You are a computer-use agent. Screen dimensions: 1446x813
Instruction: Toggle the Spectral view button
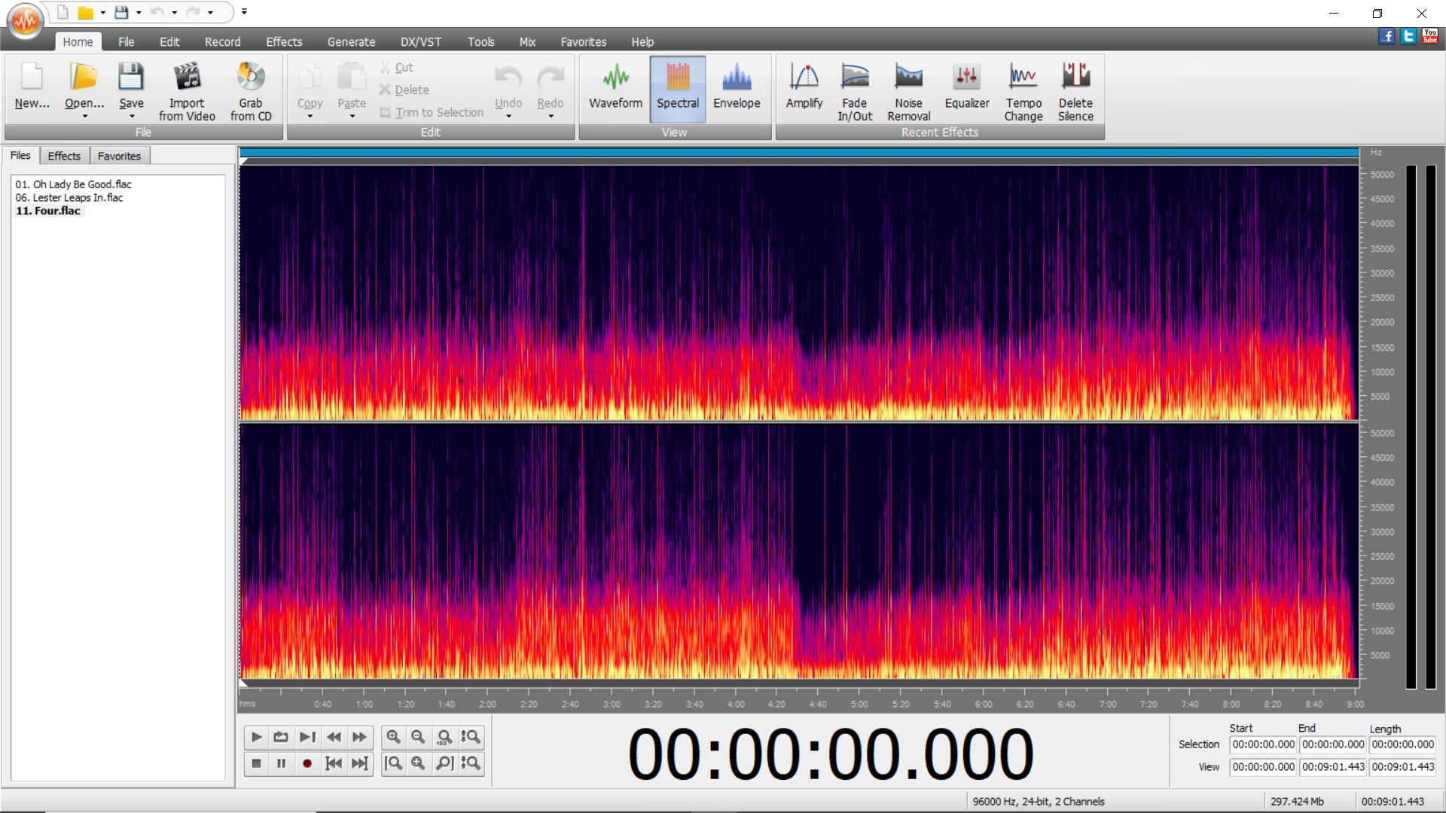coord(677,88)
